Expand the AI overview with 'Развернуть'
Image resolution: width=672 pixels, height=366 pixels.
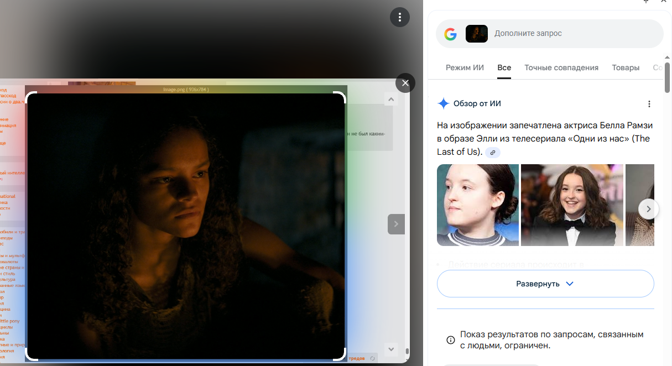coord(545,284)
